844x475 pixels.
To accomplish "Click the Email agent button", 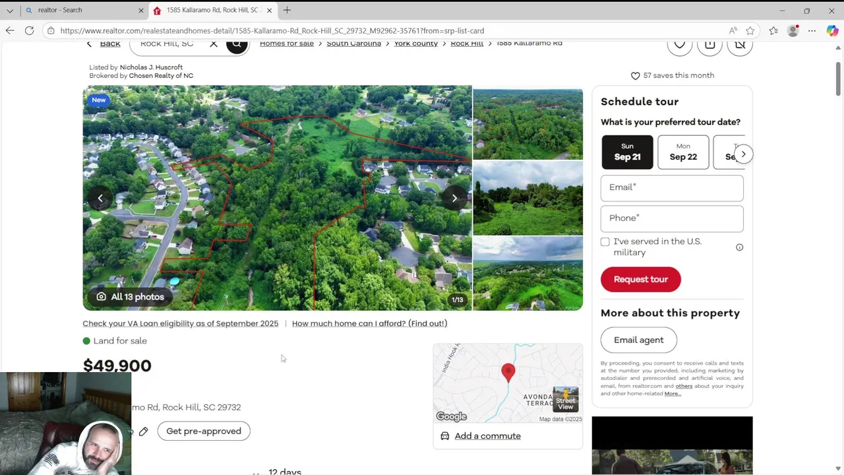I will point(638,340).
